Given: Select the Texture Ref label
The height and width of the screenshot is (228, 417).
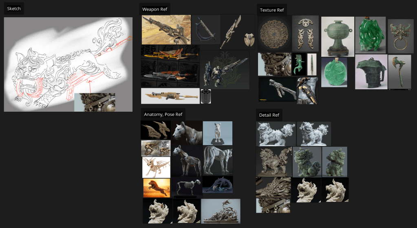Looking at the screenshot, I should coord(272,10).
